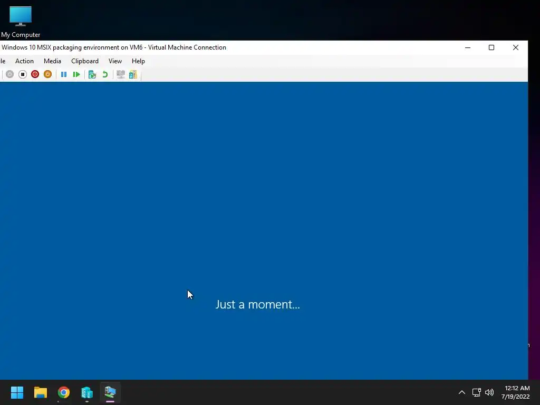This screenshot has width=540, height=405.
Task: Close the Virtual Machine Connection window
Action: click(x=516, y=47)
